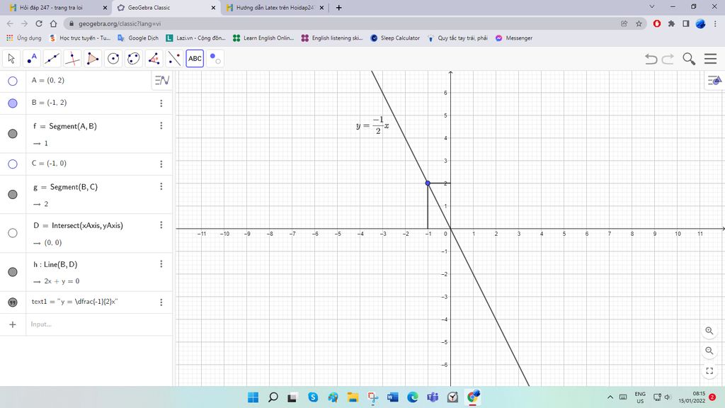This screenshot has height=408, width=725.
Task: Switch to the Hướng dẫn Latex tab
Action: point(275,7)
